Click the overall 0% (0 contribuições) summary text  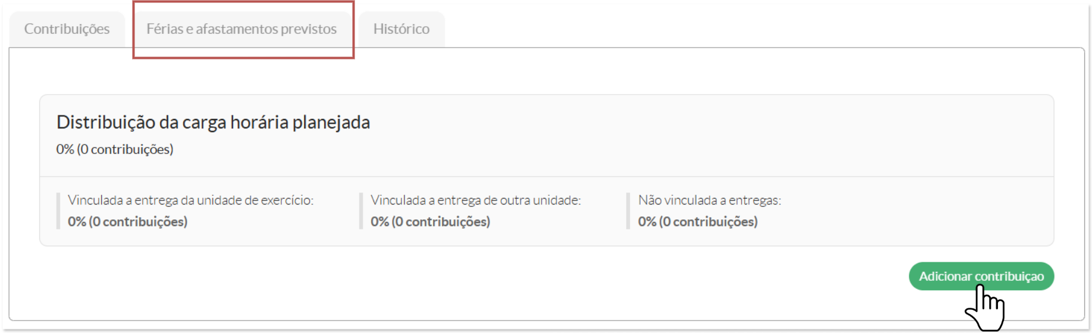[x=115, y=149]
